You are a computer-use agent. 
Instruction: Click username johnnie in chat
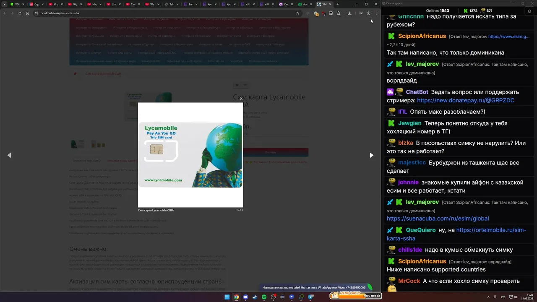408,182
